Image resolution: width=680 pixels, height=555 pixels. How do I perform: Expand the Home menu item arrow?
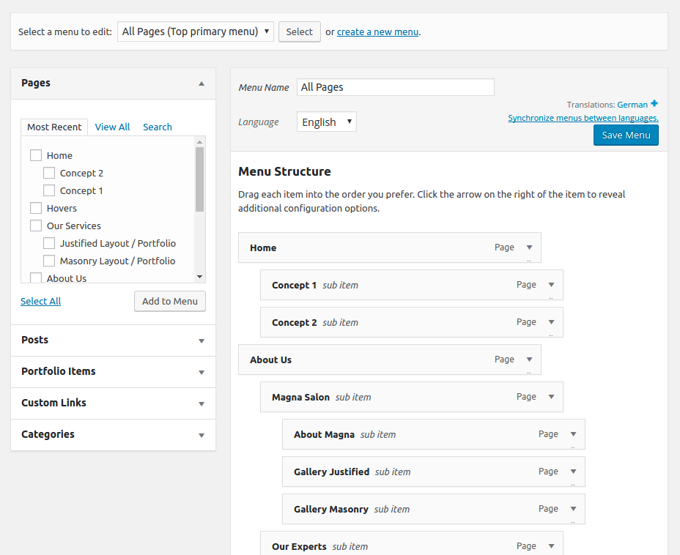point(529,247)
